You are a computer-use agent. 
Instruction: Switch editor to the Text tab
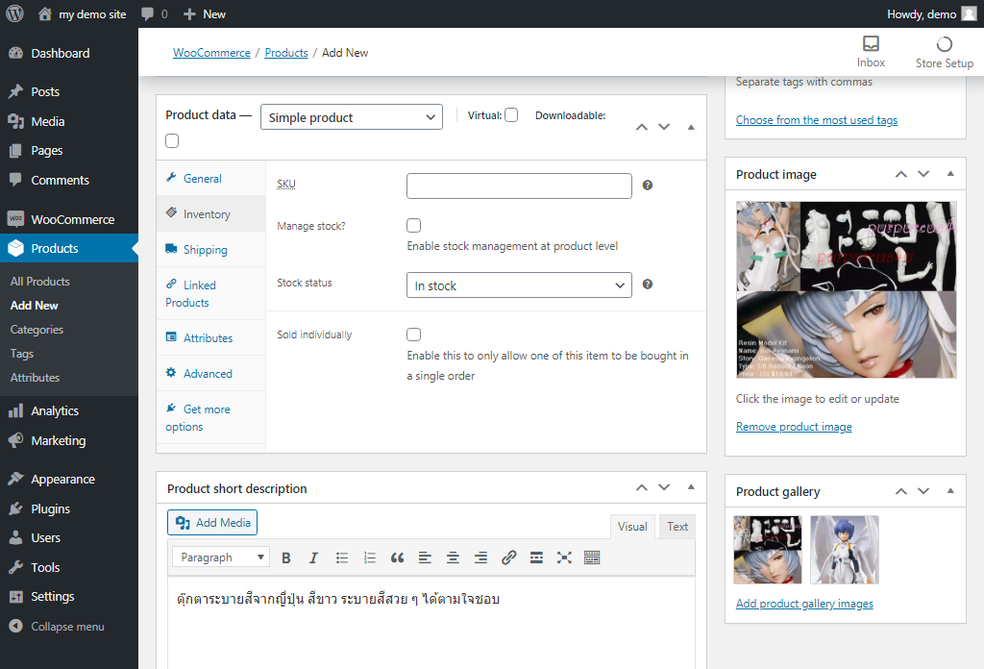[x=677, y=527]
